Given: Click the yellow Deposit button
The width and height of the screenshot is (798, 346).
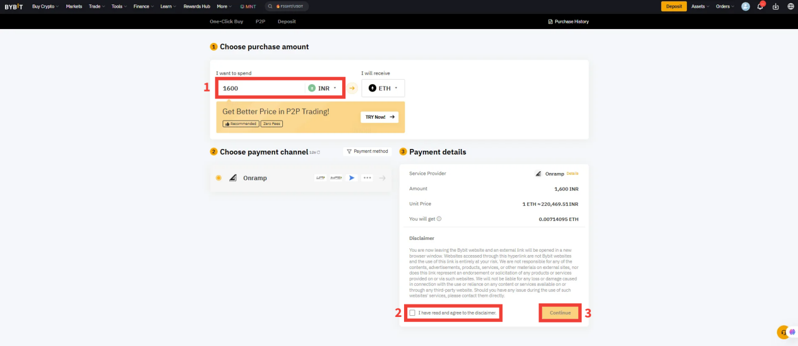Looking at the screenshot, I should coord(674,6).
